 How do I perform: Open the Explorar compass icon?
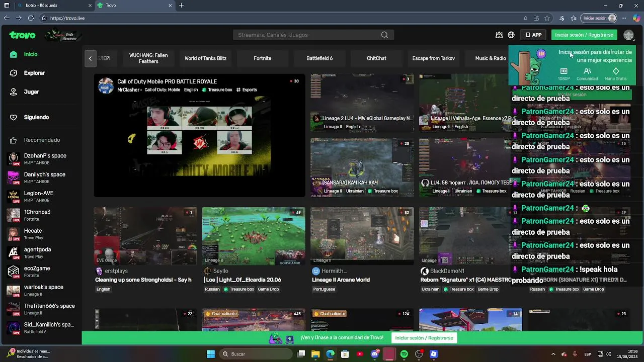pos(14,73)
